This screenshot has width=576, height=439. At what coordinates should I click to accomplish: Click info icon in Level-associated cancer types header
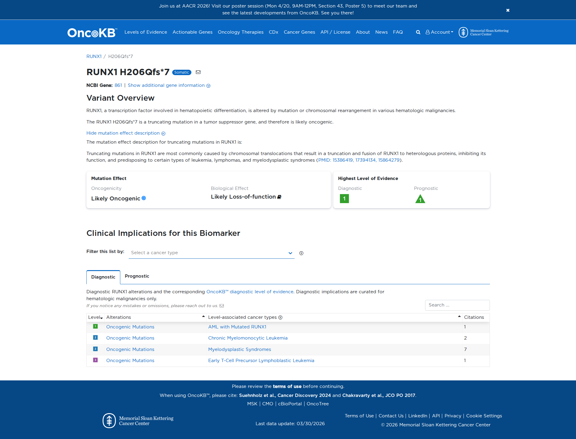pos(280,318)
